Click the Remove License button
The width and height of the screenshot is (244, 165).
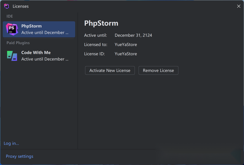(158, 70)
